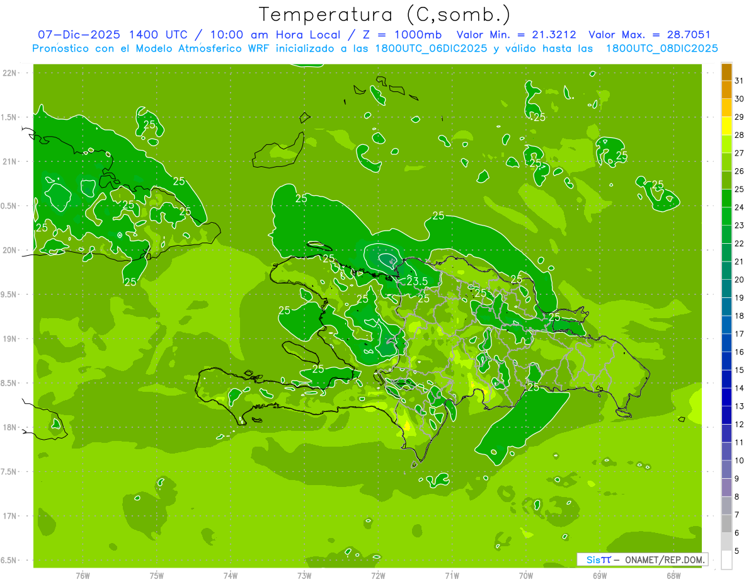Viewport: 756px width, 584px height.
Task: Click the '22' value on the color scale
Action: pos(740,243)
